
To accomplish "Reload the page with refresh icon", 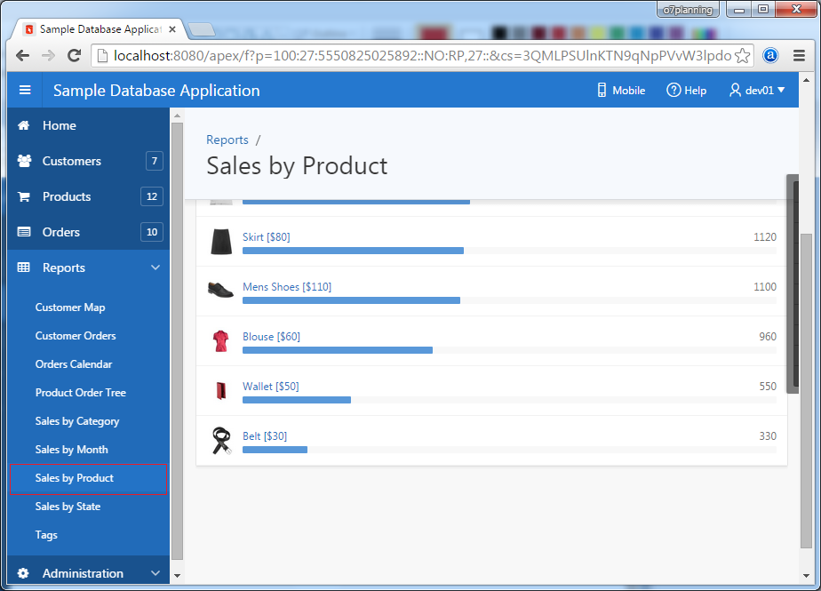I will tap(75, 55).
